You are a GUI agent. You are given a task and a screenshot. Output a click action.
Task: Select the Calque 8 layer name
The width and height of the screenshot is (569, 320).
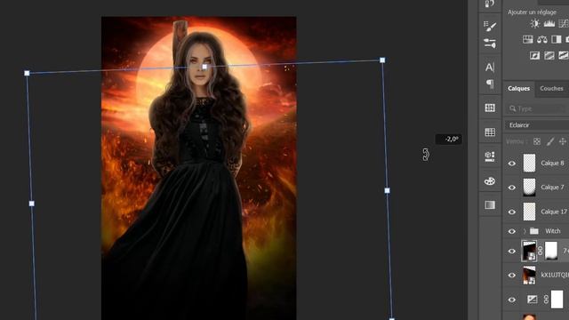[x=552, y=164]
